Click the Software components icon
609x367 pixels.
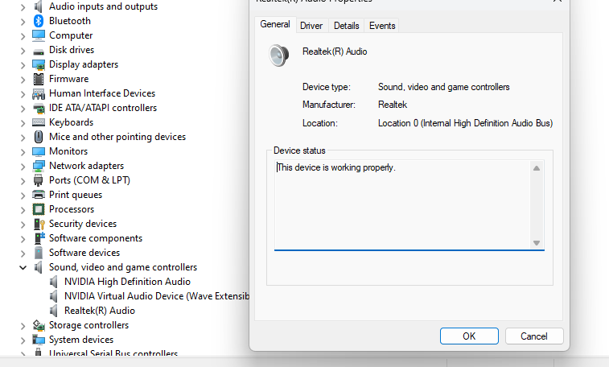(39, 238)
